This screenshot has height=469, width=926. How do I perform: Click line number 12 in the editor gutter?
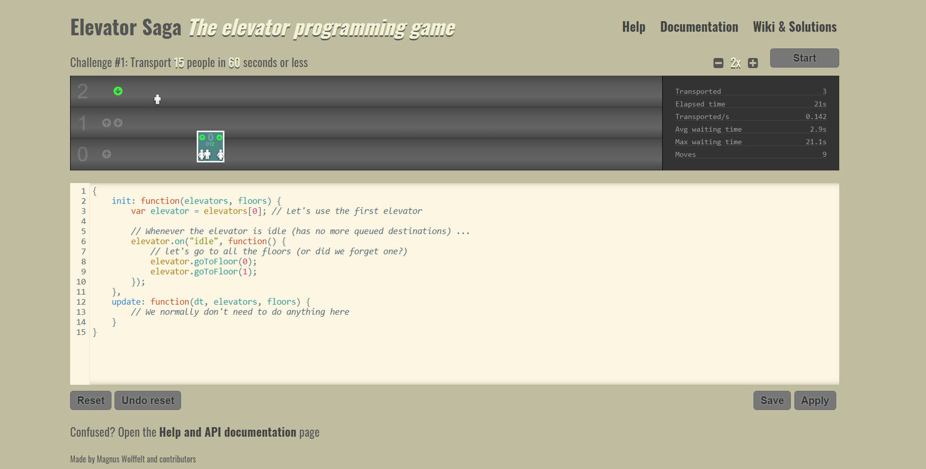tap(81, 302)
